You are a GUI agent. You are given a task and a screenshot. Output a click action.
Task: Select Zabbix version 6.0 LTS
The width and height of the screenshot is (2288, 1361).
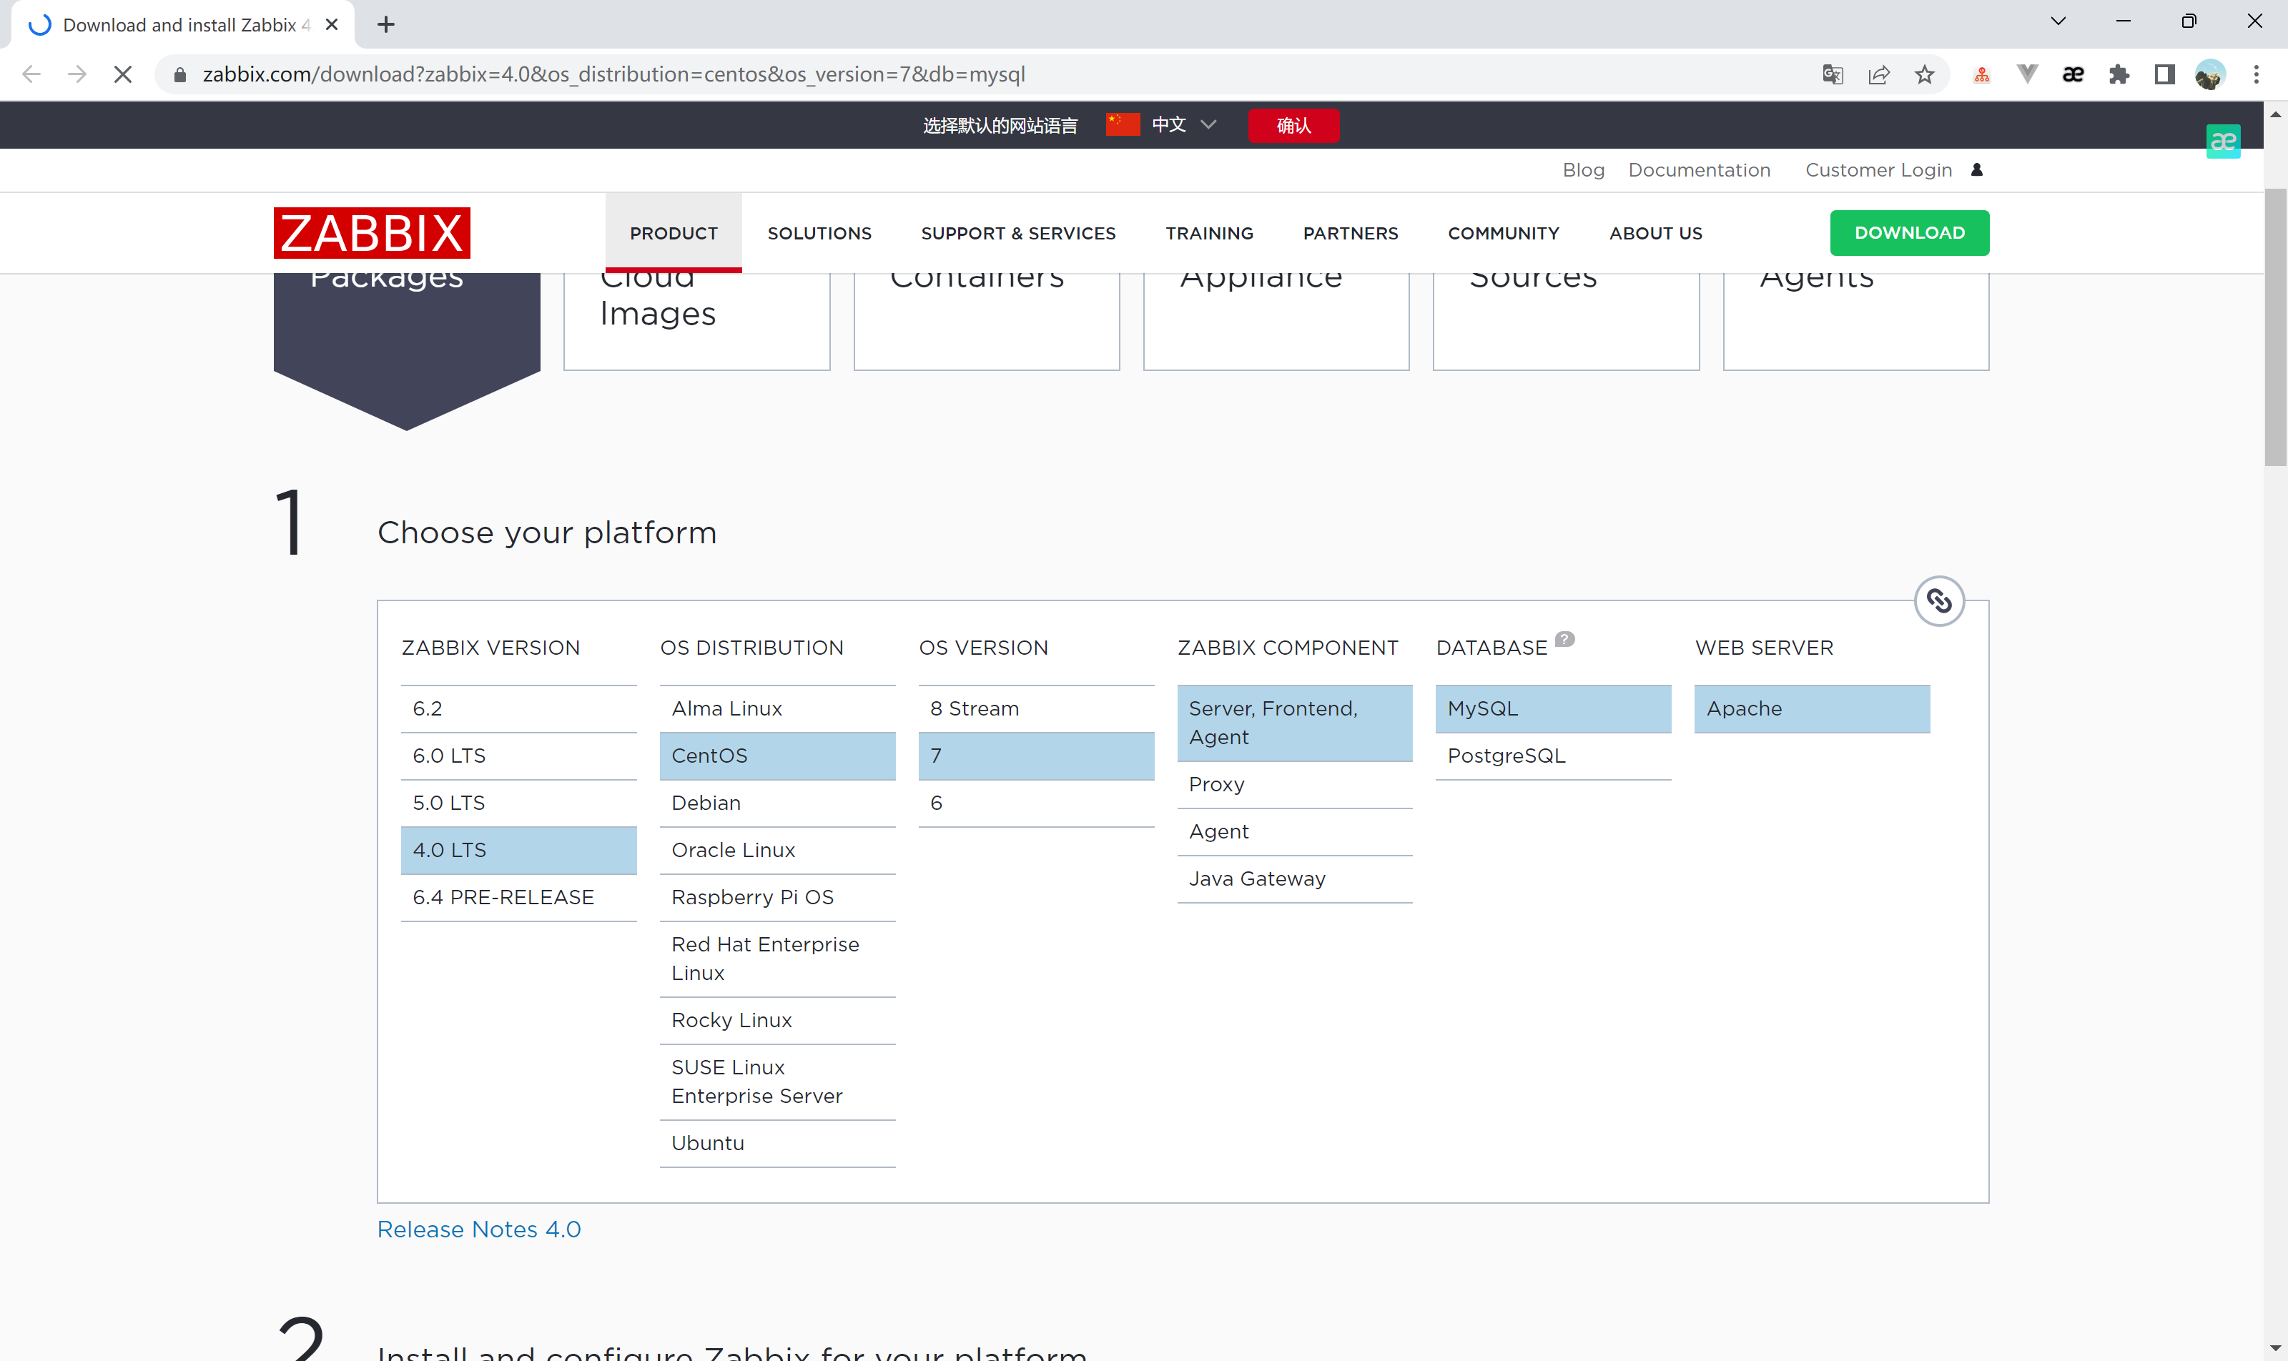518,756
